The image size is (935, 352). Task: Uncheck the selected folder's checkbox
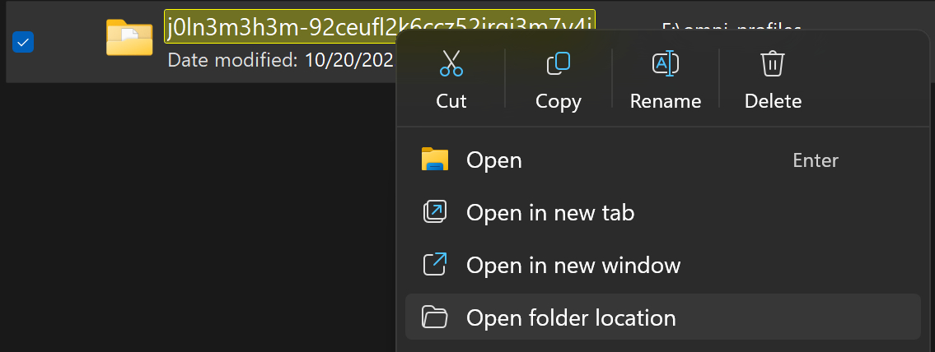click(23, 42)
